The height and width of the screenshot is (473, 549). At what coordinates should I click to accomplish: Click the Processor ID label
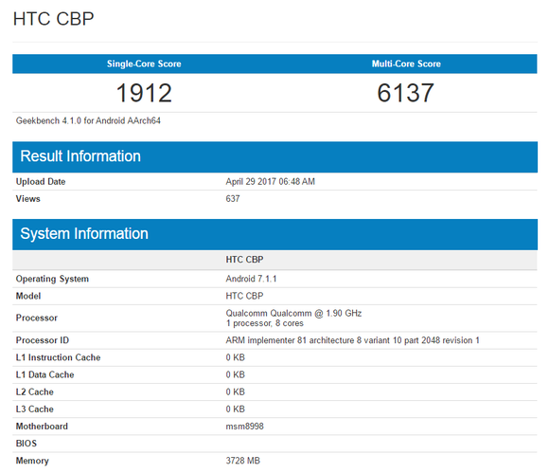(43, 340)
